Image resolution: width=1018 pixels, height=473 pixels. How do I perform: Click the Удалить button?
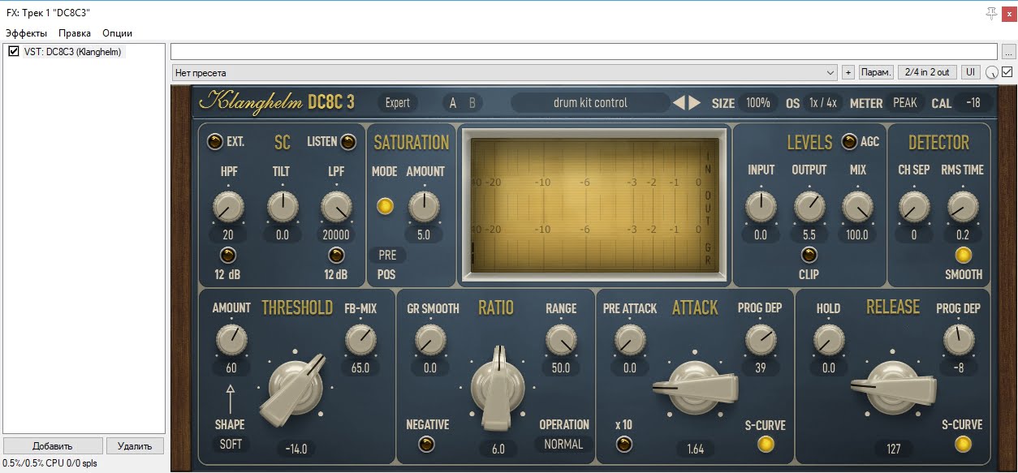135,445
